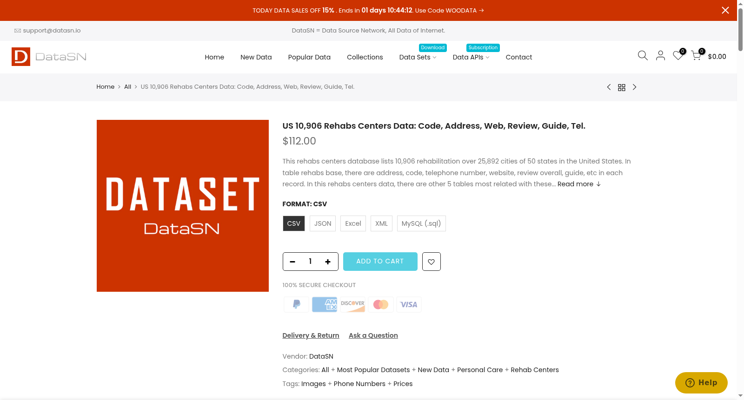The height and width of the screenshot is (400, 744).
Task: Expand description with Read more
Action: pyautogui.click(x=579, y=184)
